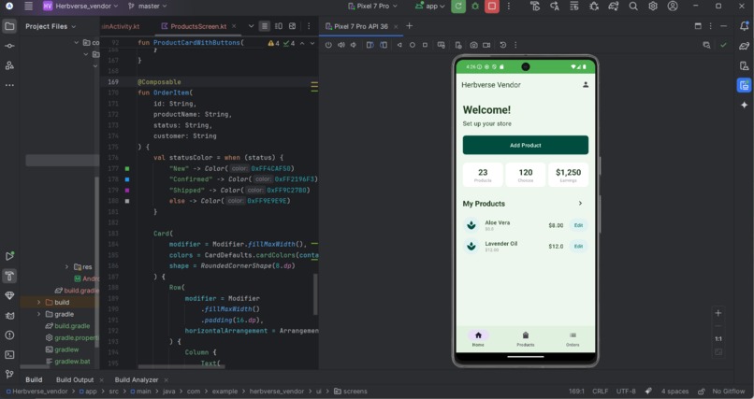Open Herbverse_vendor project dropdown
The image size is (754, 399).
tap(80, 7)
